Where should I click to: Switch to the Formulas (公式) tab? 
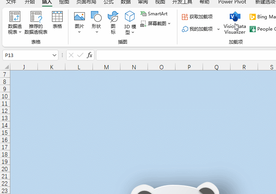coord(108,2)
